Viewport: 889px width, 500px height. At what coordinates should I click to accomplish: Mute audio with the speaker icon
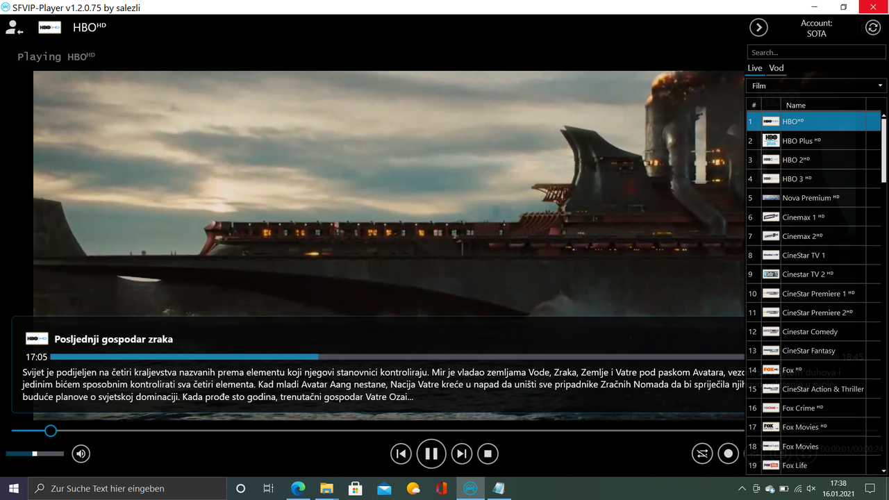click(81, 454)
